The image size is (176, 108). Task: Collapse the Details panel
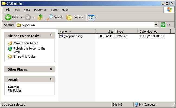(x=51, y=79)
